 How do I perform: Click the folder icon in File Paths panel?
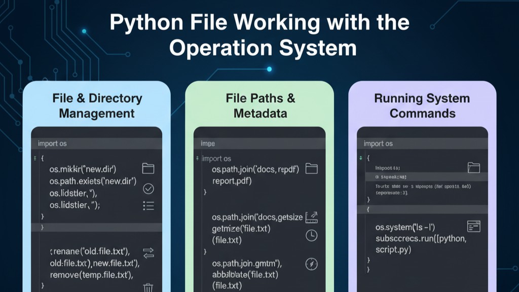[311, 168]
